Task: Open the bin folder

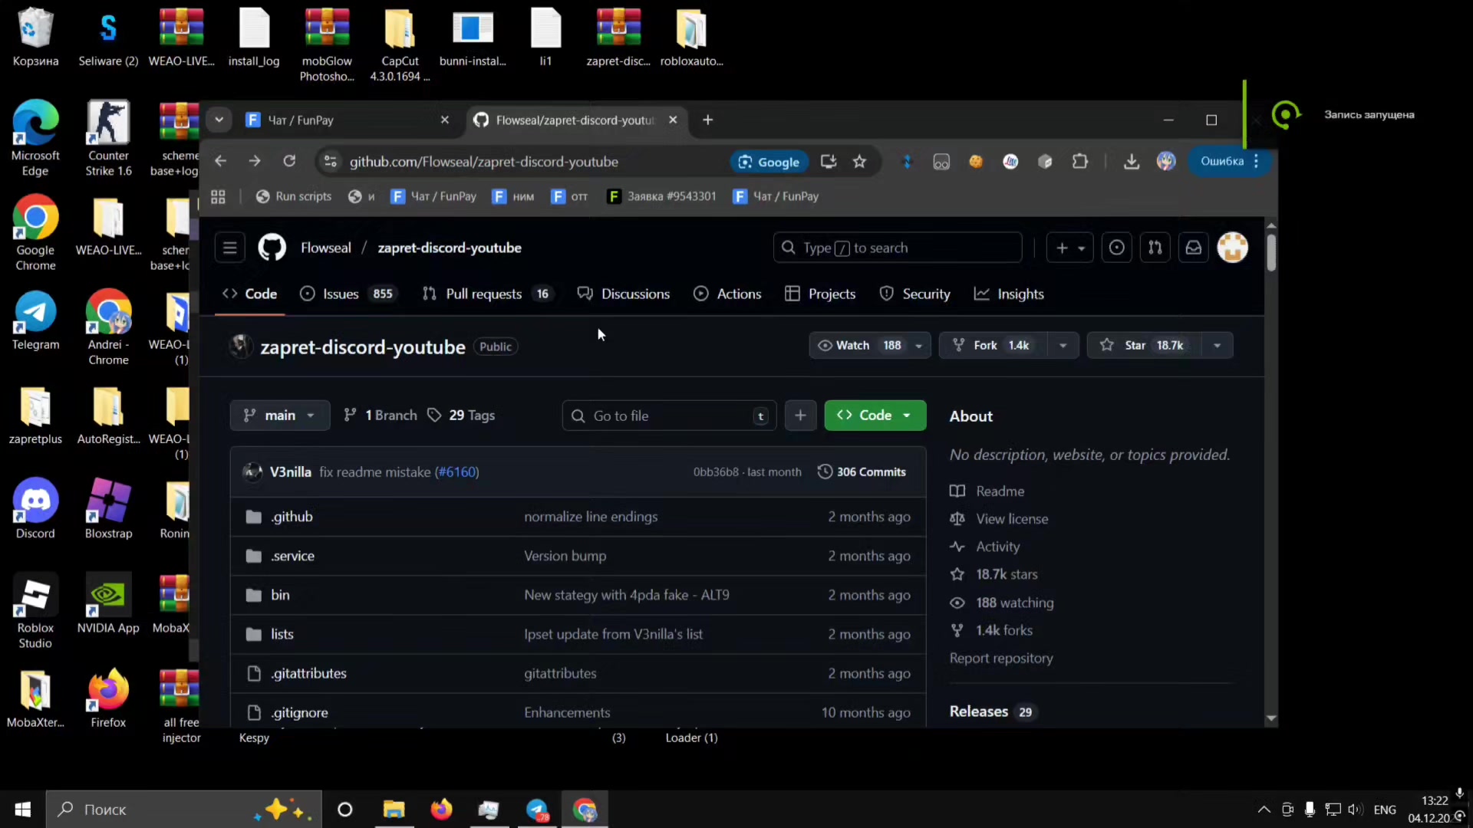Action: 280,595
